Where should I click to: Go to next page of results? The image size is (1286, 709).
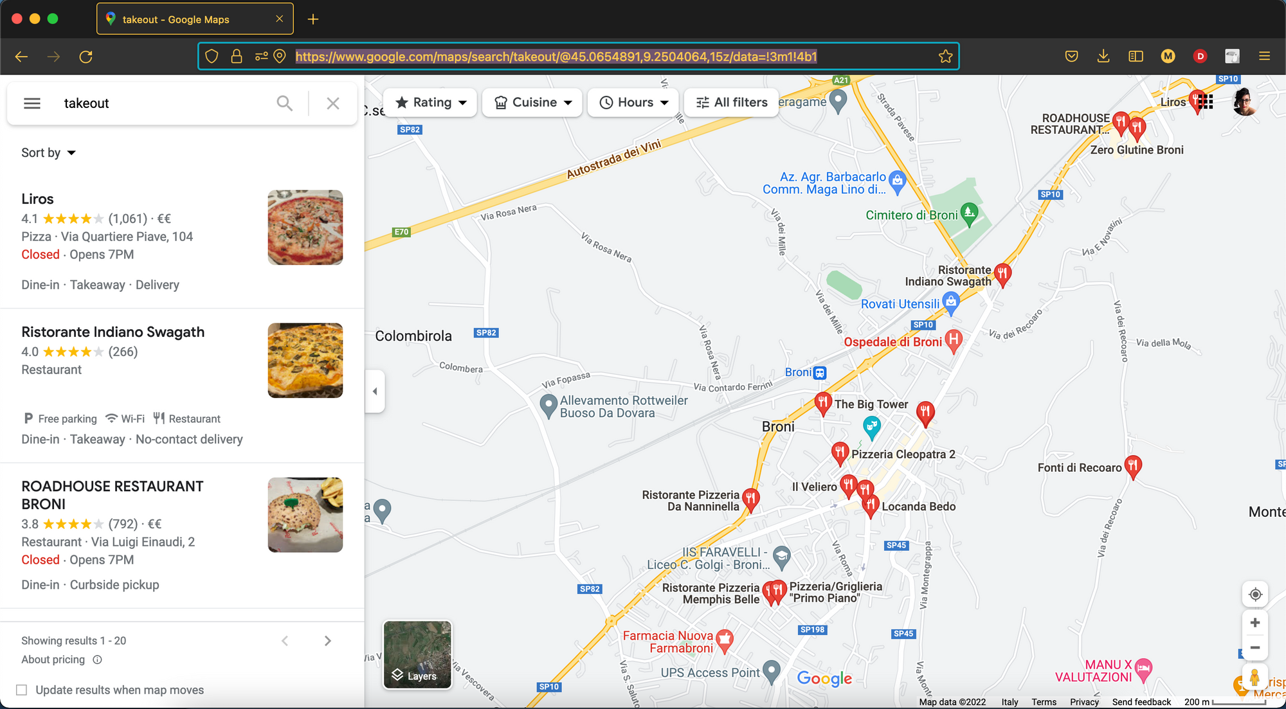pyautogui.click(x=328, y=641)
